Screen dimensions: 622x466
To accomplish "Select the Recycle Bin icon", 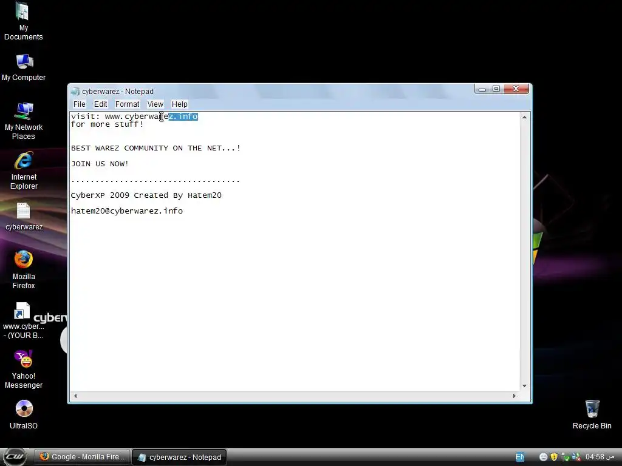I will (592, 414).
